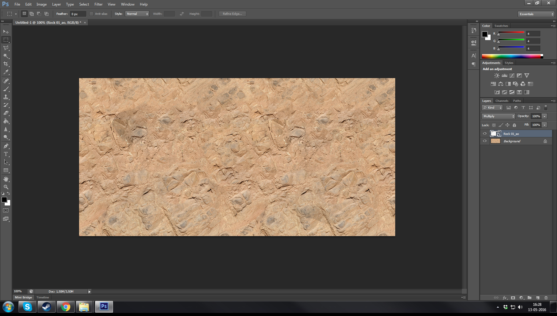Toggle Background layer visibility

click(485, 141)
